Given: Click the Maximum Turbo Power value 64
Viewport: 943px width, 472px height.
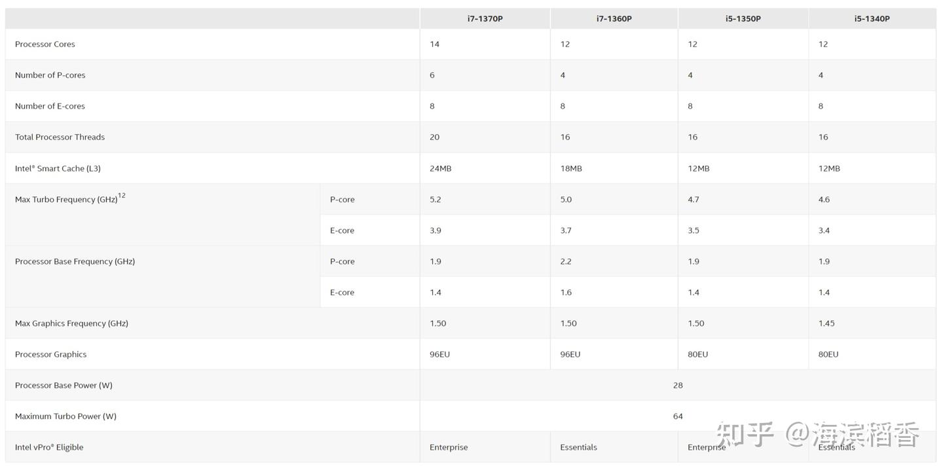Looking at the screenshot, I should (x=678, y=416).
